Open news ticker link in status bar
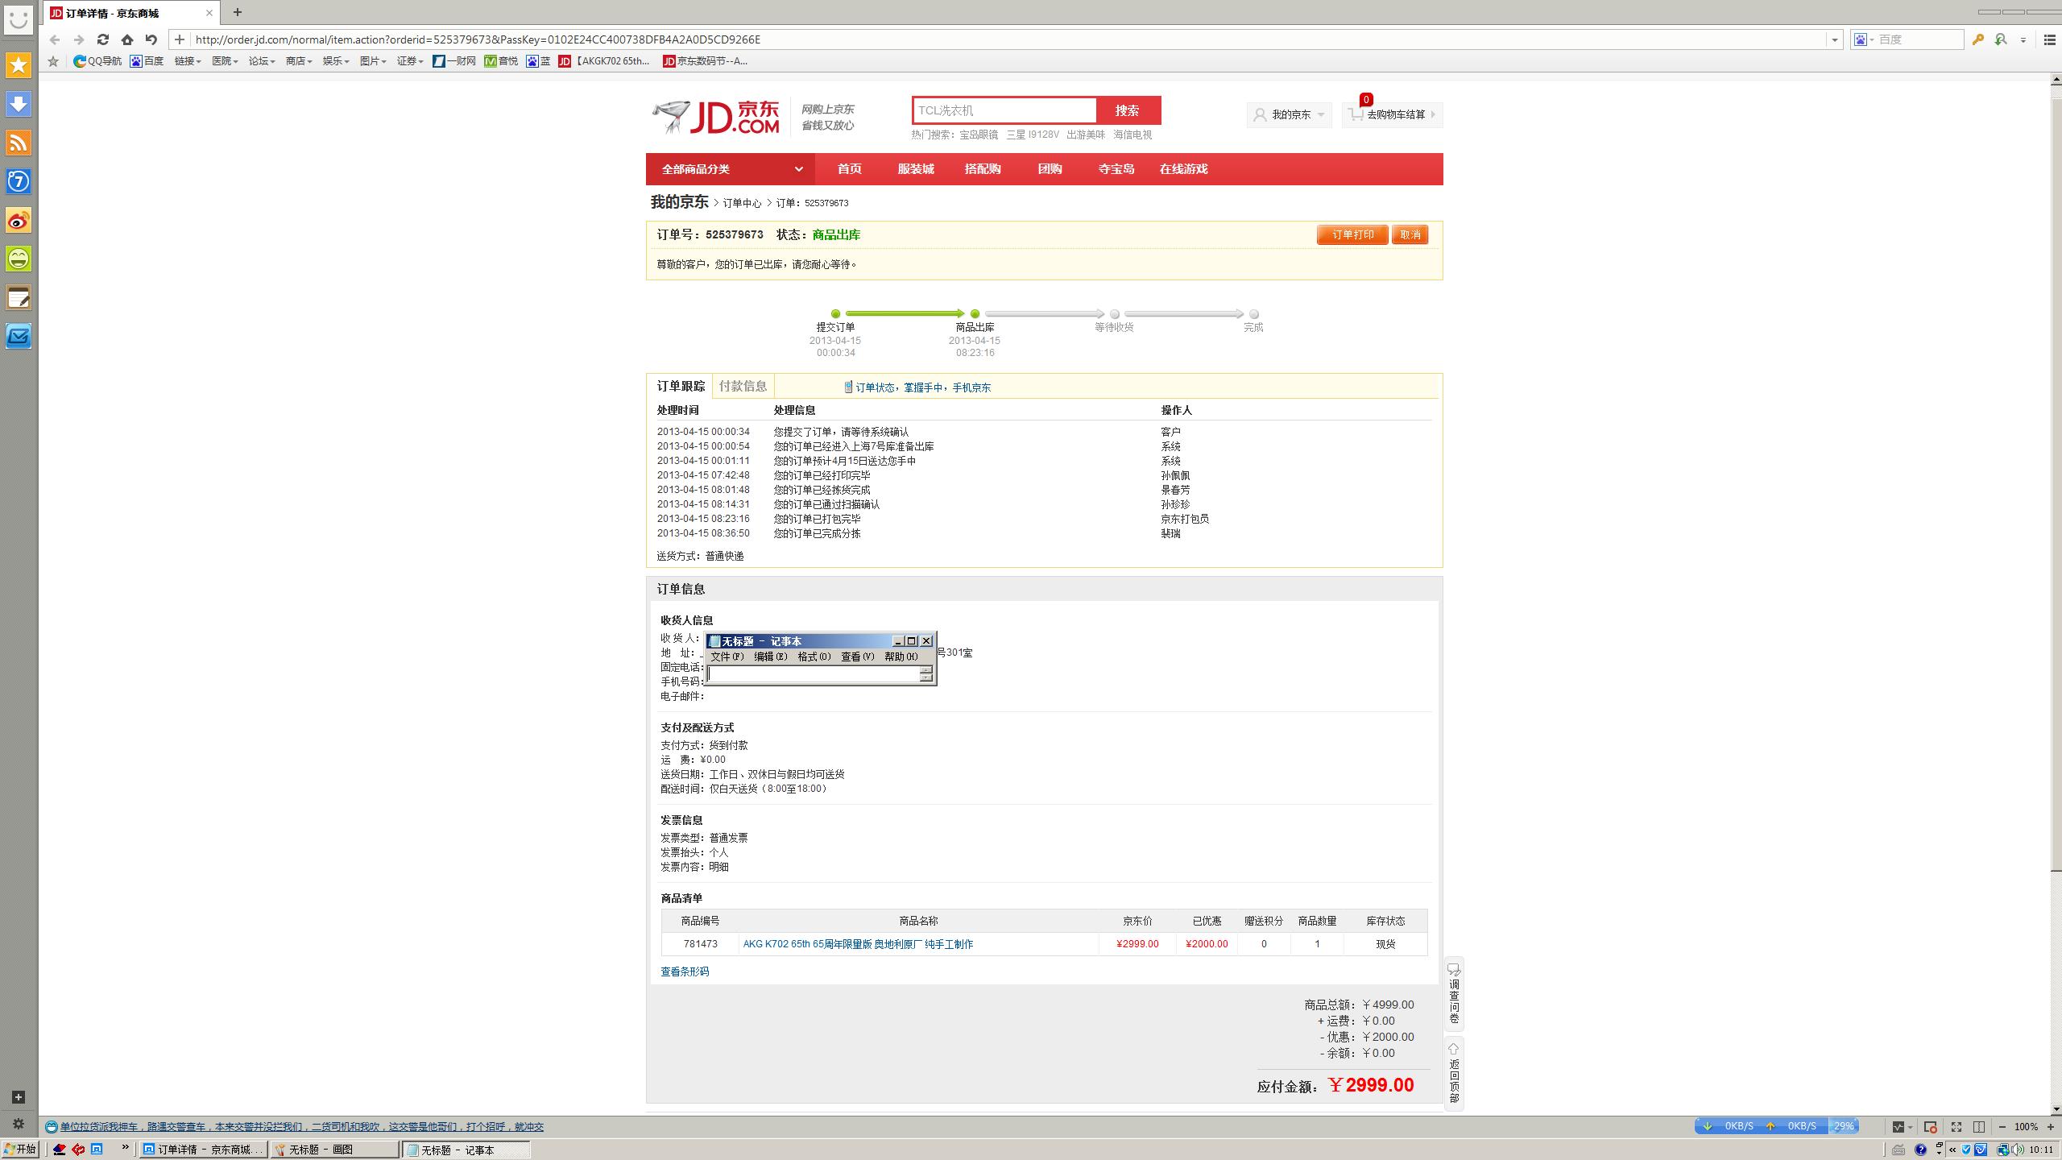Screen dimensions: 2062x1160 pos(301,1127)
